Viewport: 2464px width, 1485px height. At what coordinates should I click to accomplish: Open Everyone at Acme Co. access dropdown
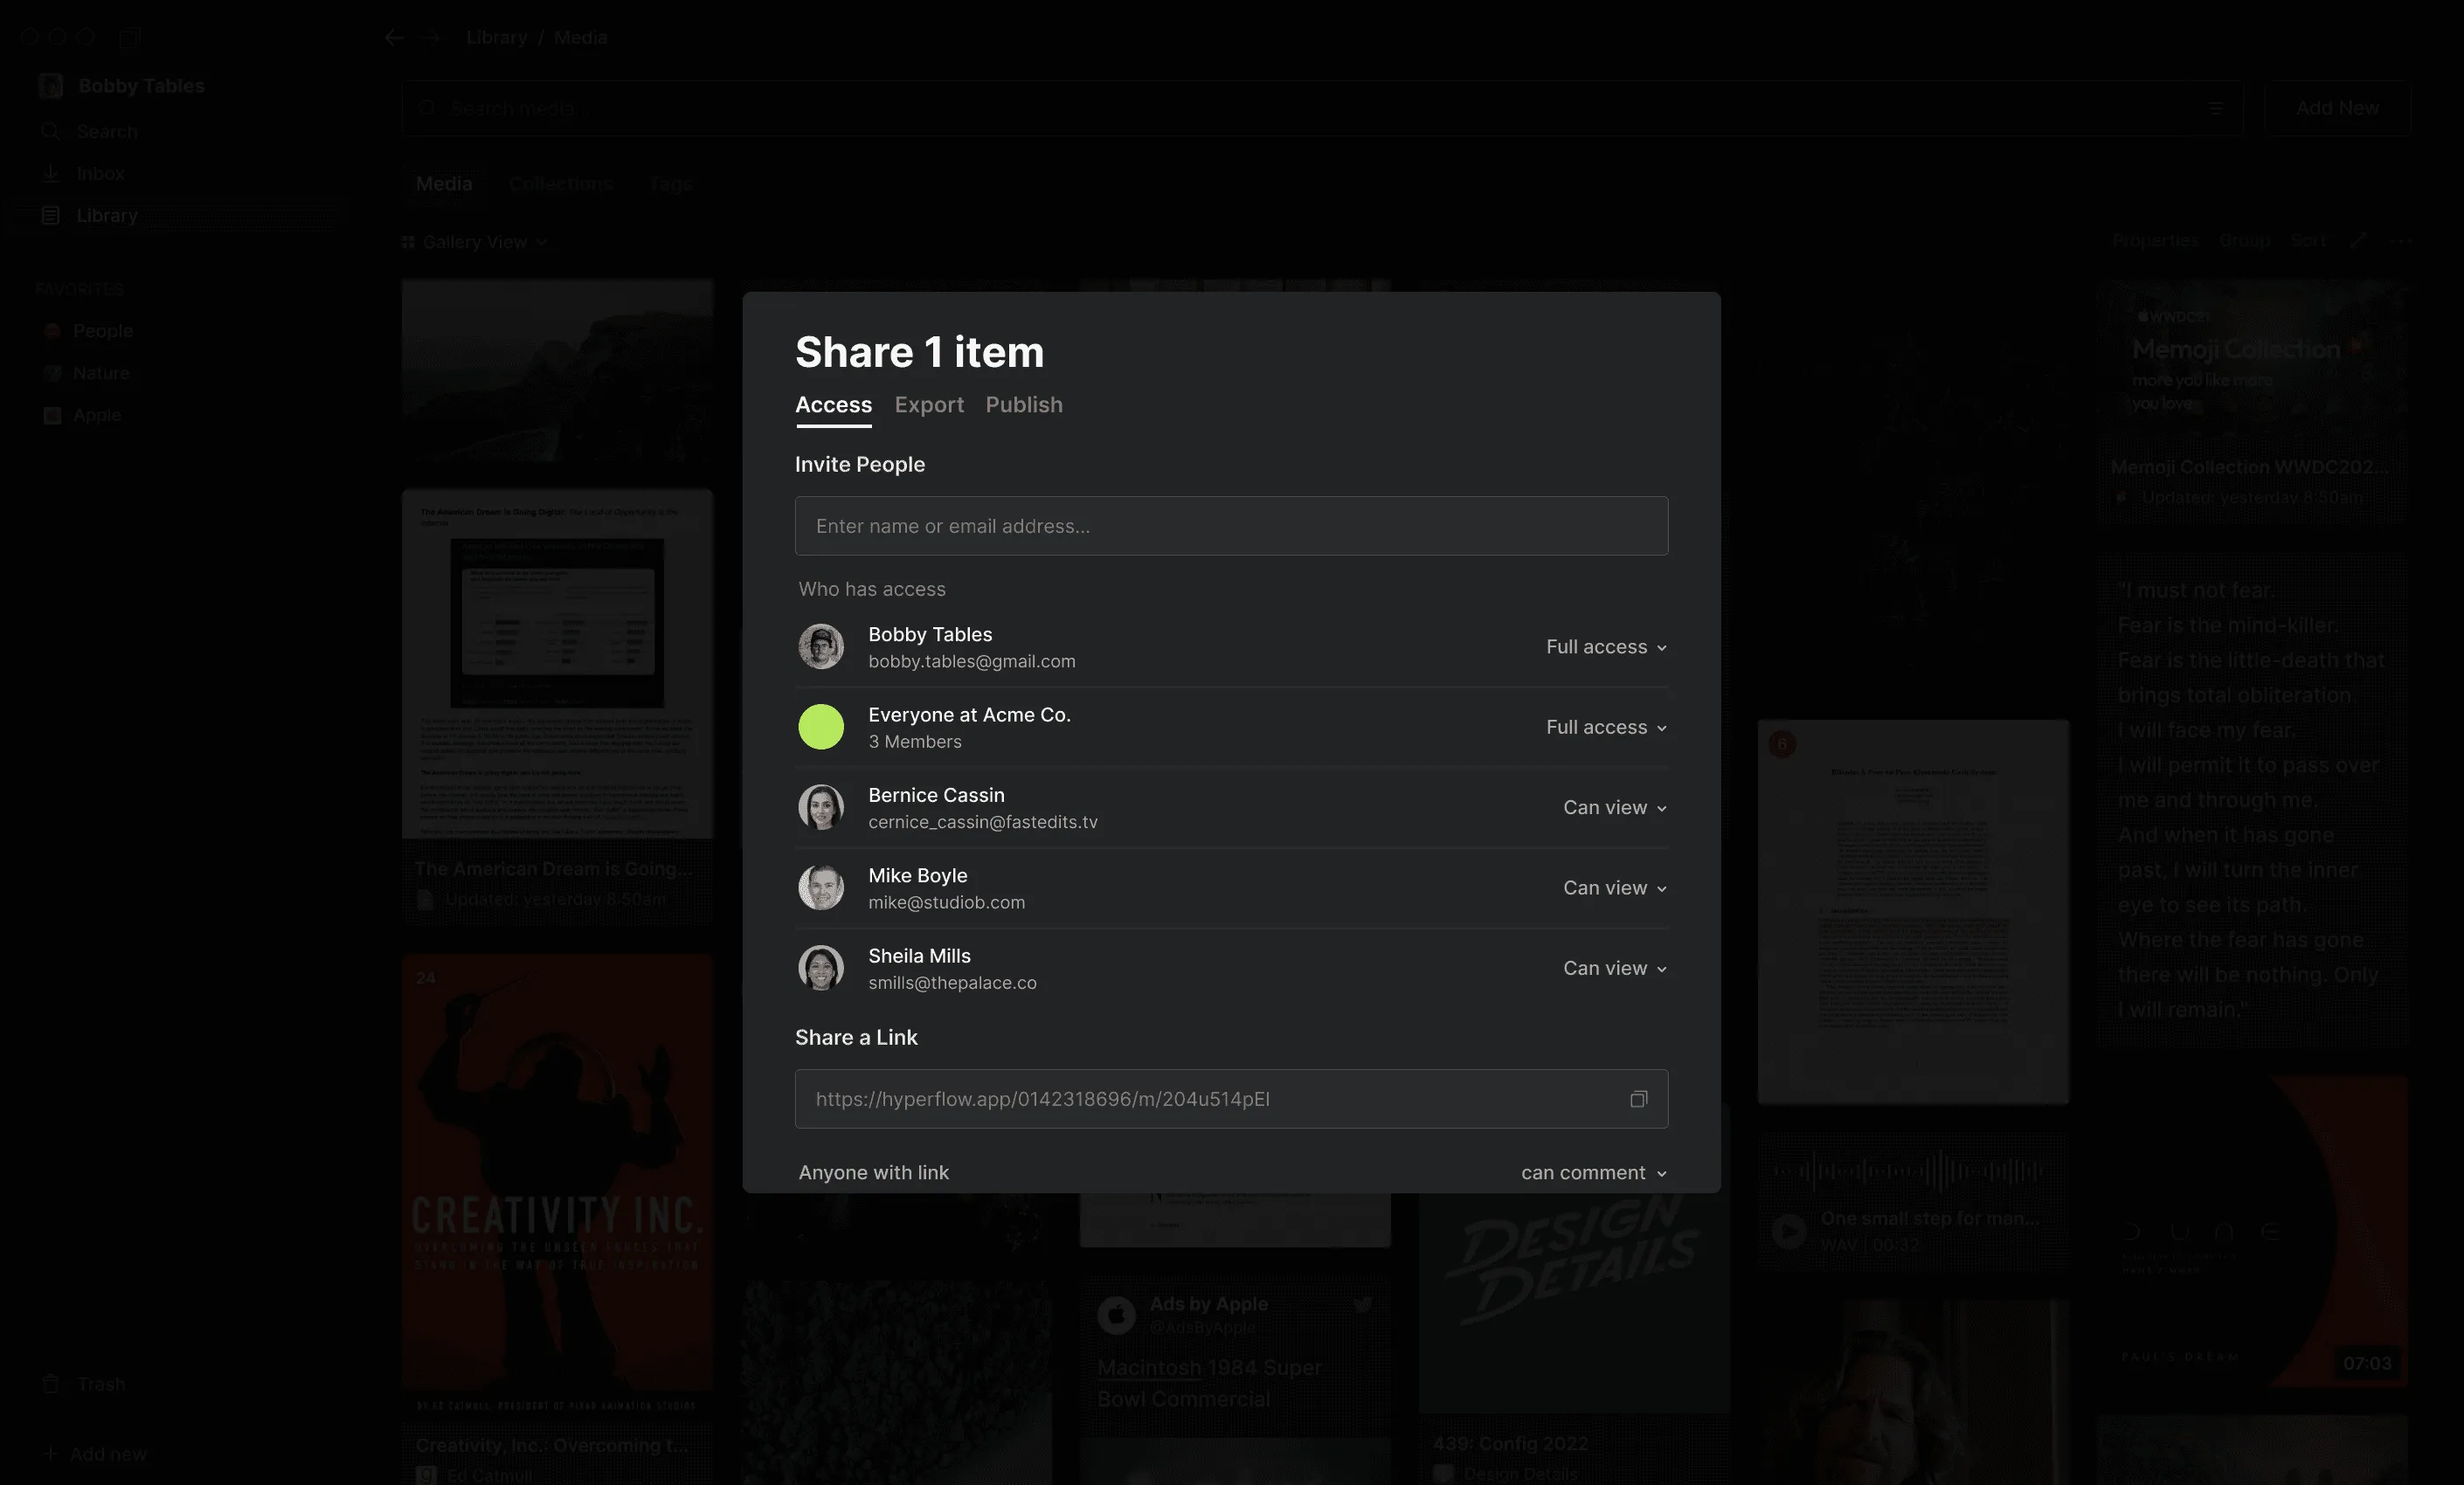pyautogui.click(x=1606, y=727)
